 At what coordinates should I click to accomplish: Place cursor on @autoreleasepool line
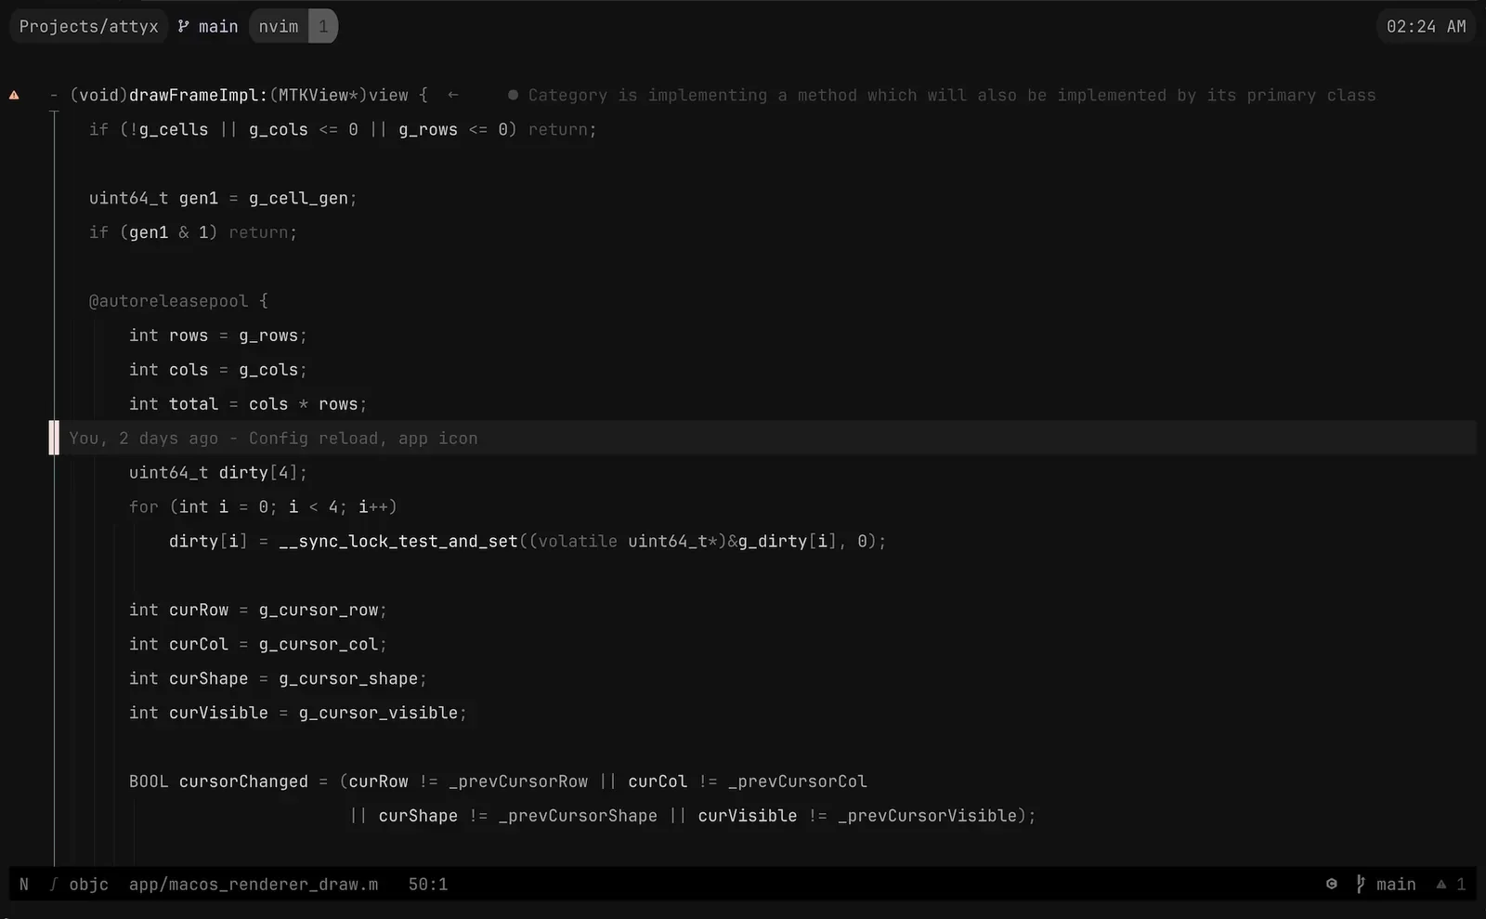point(168,301)
